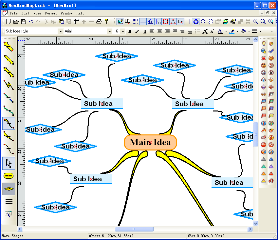Open the font size 16 dropdown

123,31
